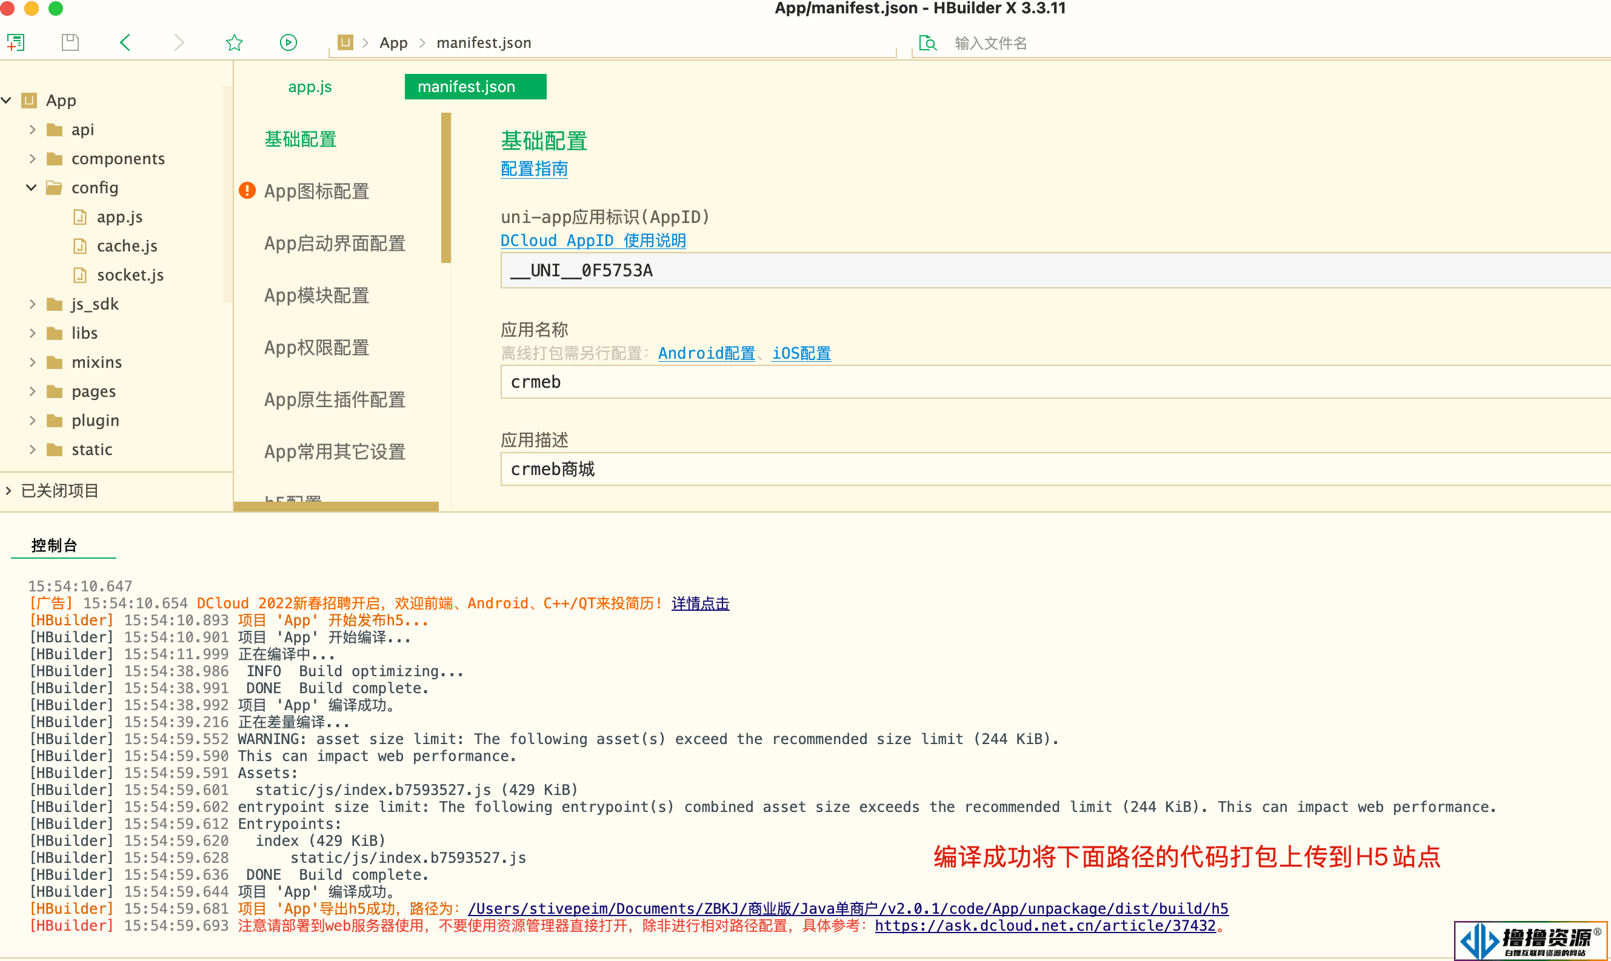
Task: Click the 应用描述 input field
Action: pyautogui.click(x=1056, y=470)
